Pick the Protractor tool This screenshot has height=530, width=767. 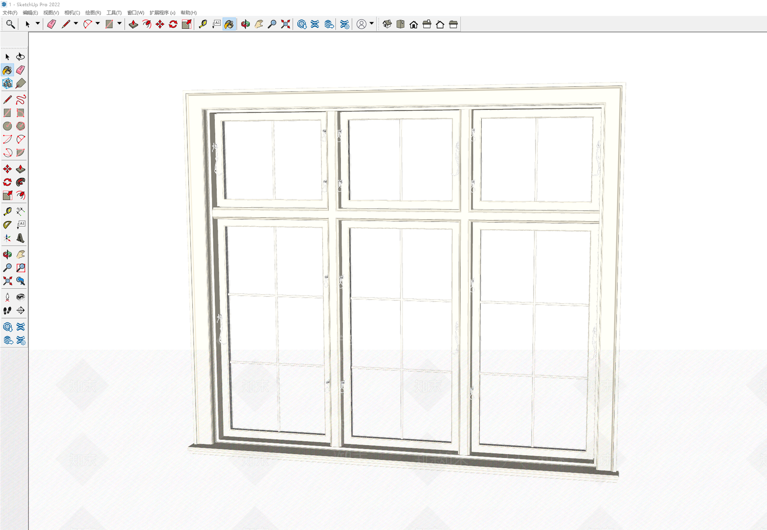tap(7, 224)
